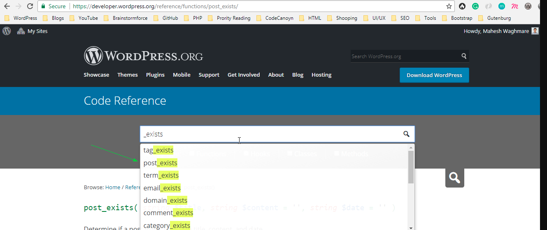
Task: Open the Prority Reading bookmarks folder
Action: (229, 18)
